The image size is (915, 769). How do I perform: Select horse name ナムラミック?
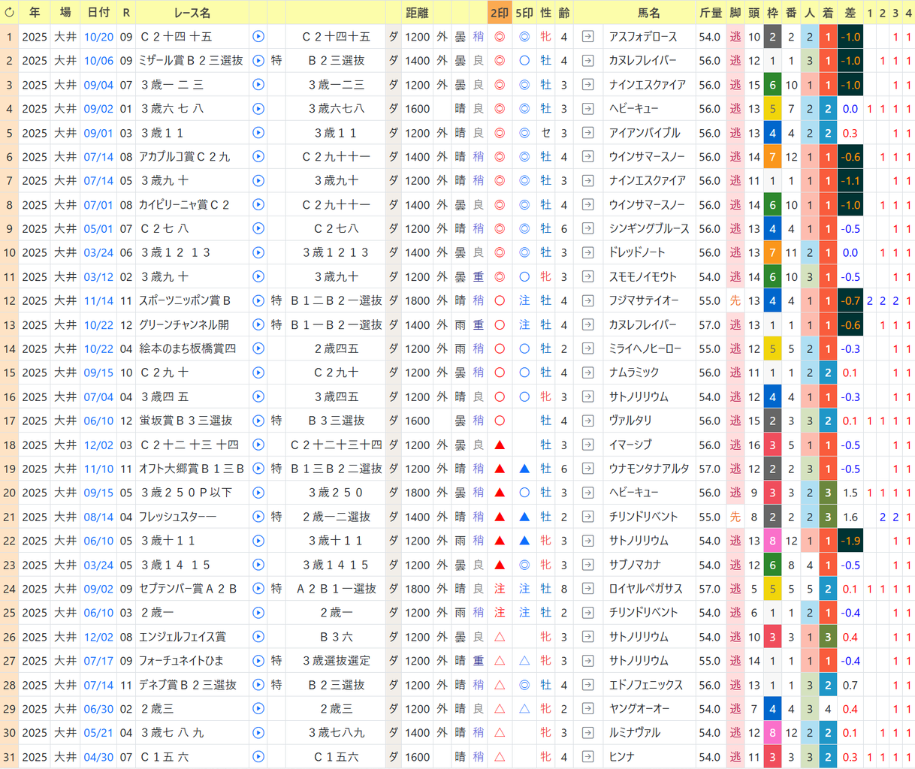click(x=634, y=372)
